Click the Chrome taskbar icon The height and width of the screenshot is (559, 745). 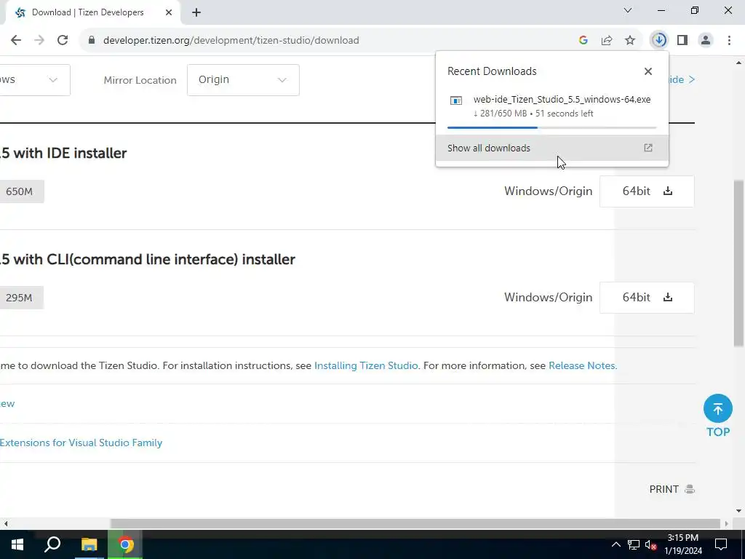(x=125, y=544)
